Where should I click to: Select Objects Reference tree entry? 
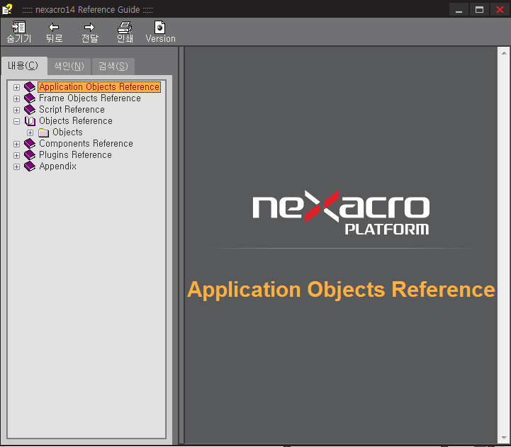pyautogui.click(x=76, y=121)
